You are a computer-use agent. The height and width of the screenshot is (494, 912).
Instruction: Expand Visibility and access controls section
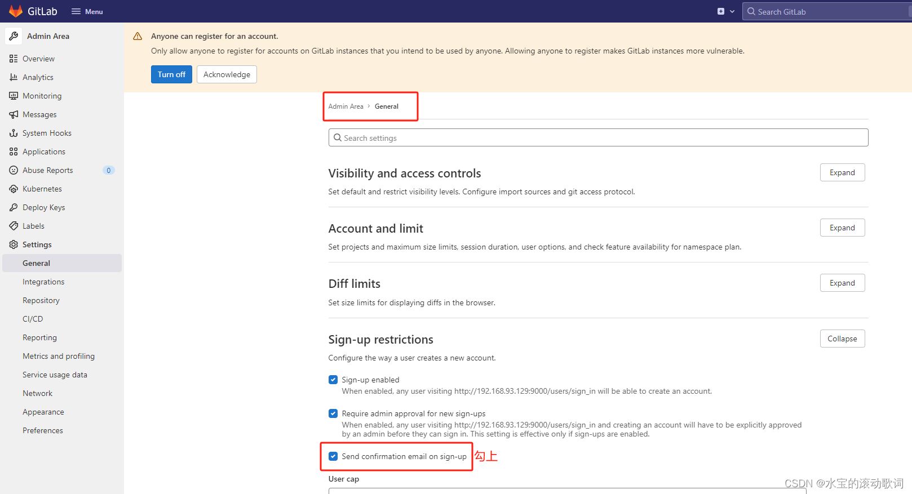842,172
